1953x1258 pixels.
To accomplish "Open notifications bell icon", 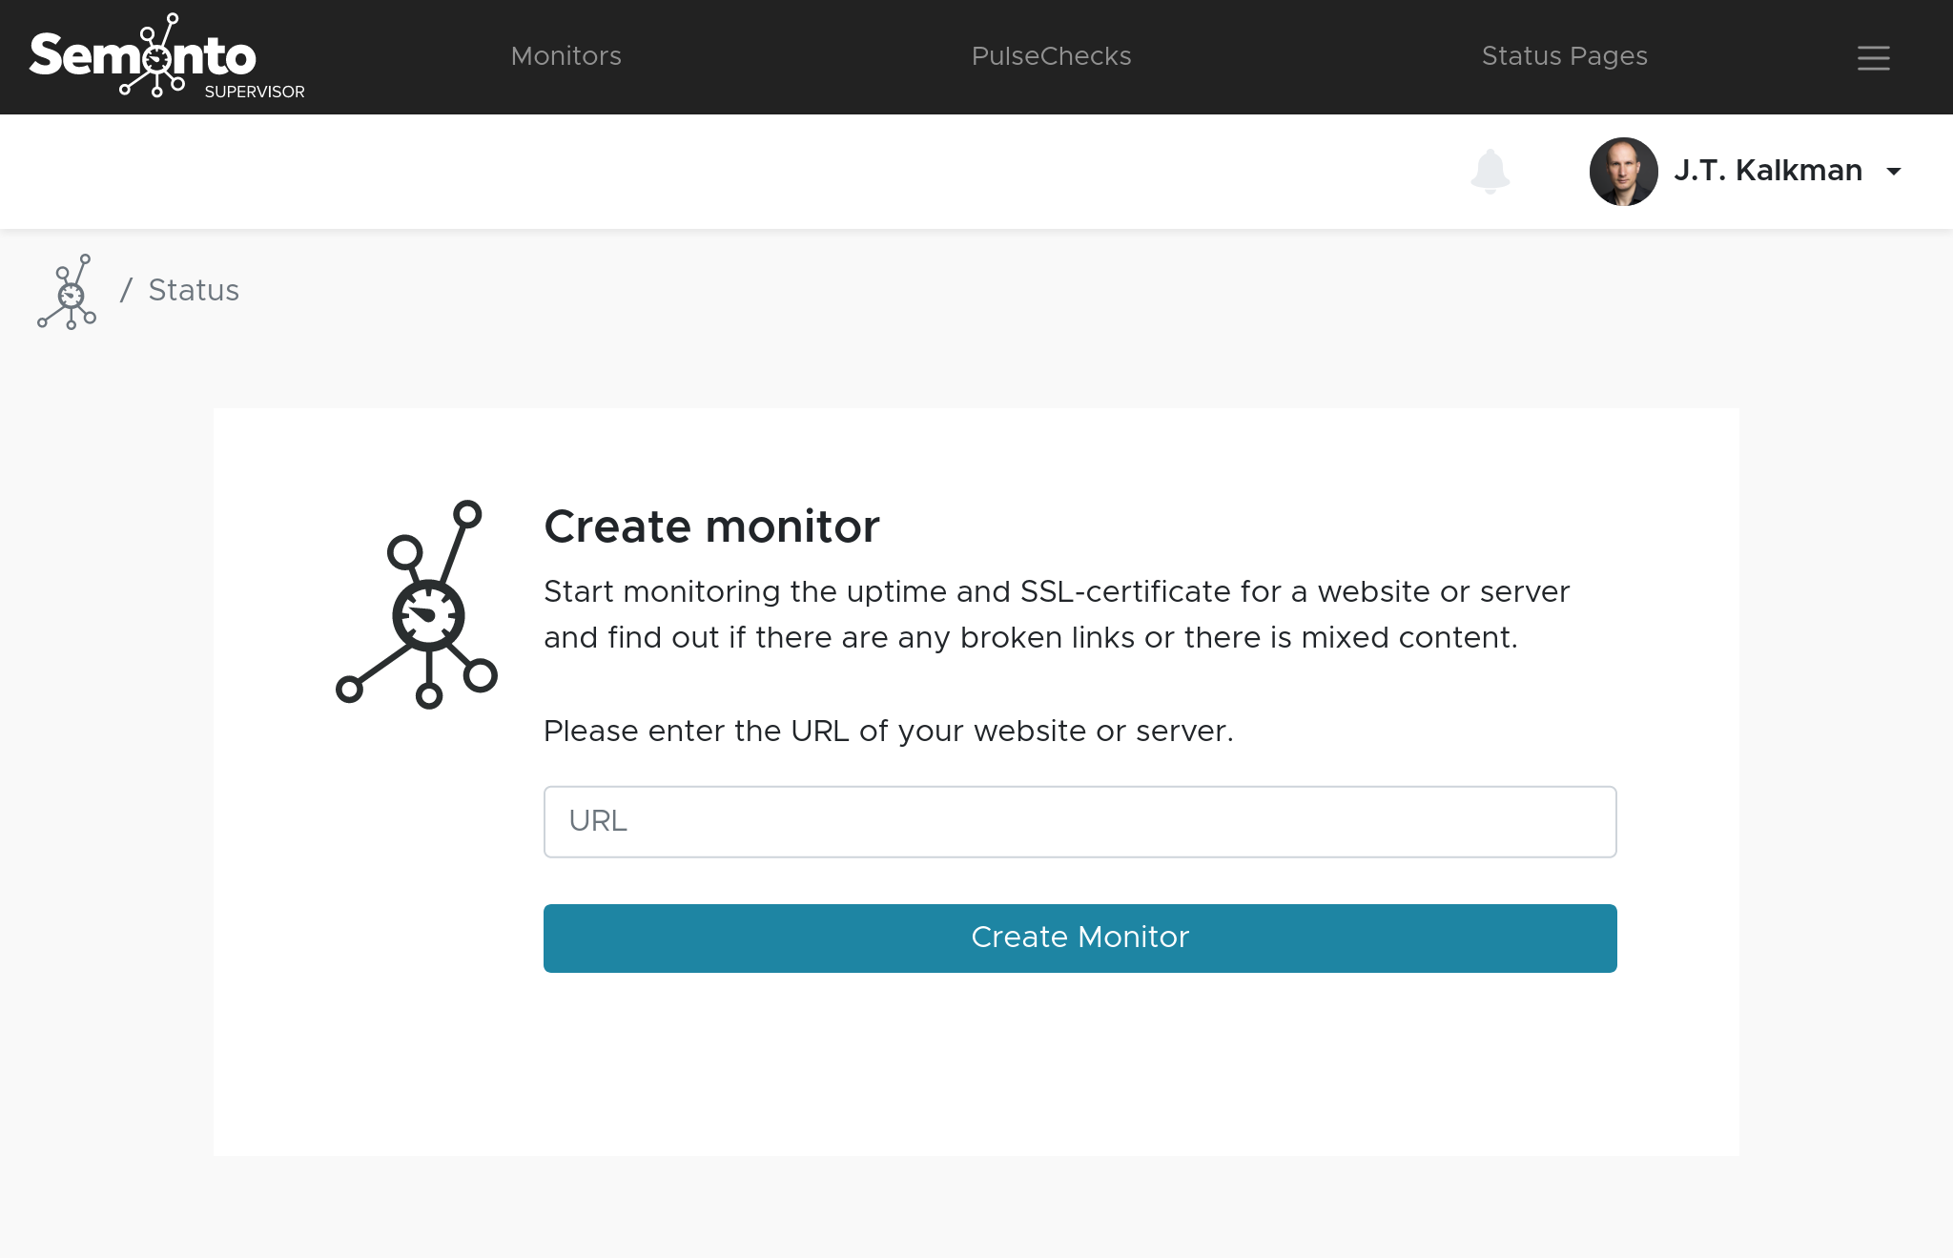I will (x=1490, y=172).
